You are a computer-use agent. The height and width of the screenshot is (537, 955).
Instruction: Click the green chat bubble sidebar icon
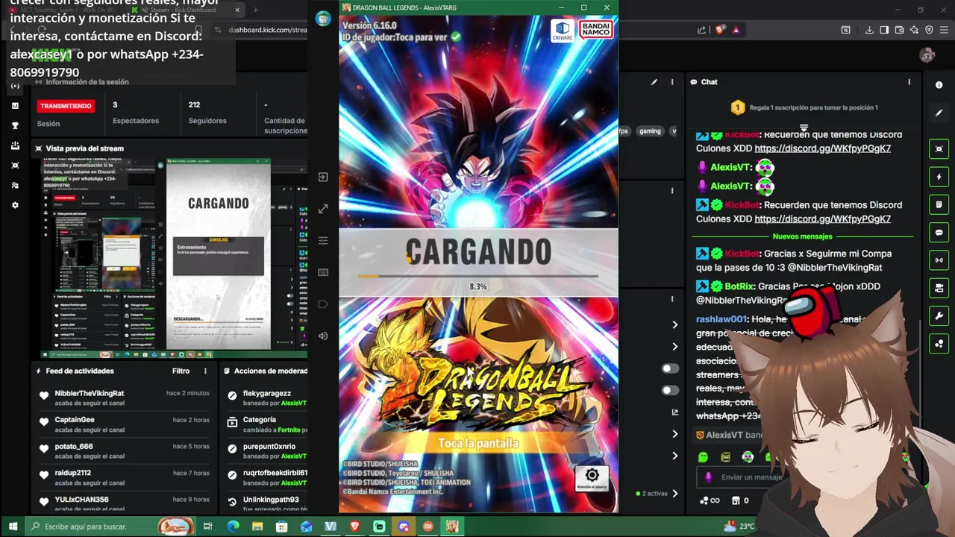939,233
